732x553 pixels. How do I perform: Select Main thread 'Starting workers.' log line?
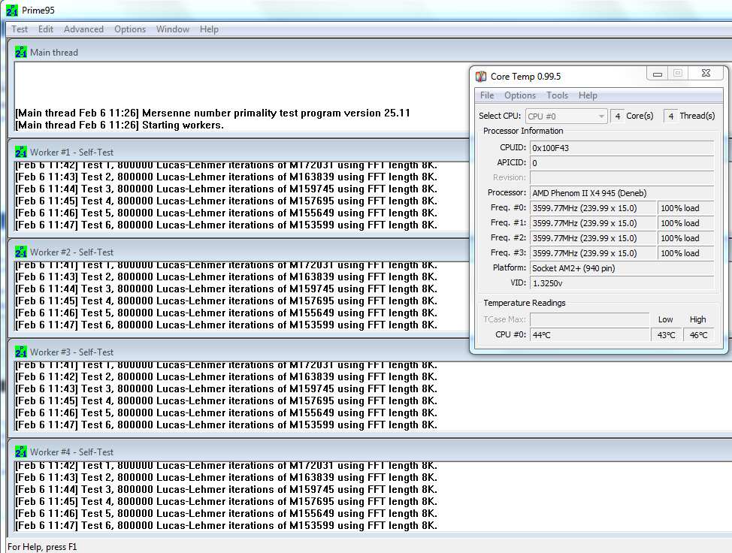tap(119, 125)
